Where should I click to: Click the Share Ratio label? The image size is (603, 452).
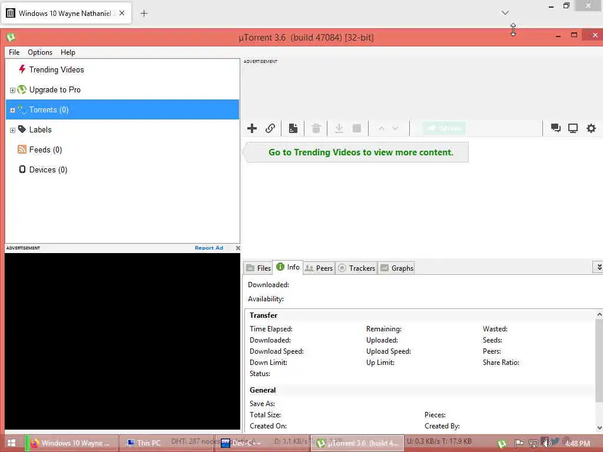pyautogui.click(x=501, y=363)
